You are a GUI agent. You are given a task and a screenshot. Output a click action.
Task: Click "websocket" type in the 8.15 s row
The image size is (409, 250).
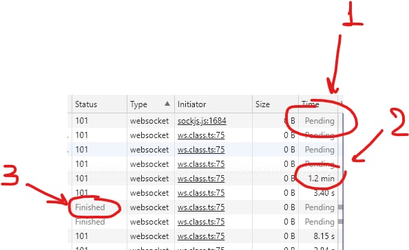click(149, 236)
